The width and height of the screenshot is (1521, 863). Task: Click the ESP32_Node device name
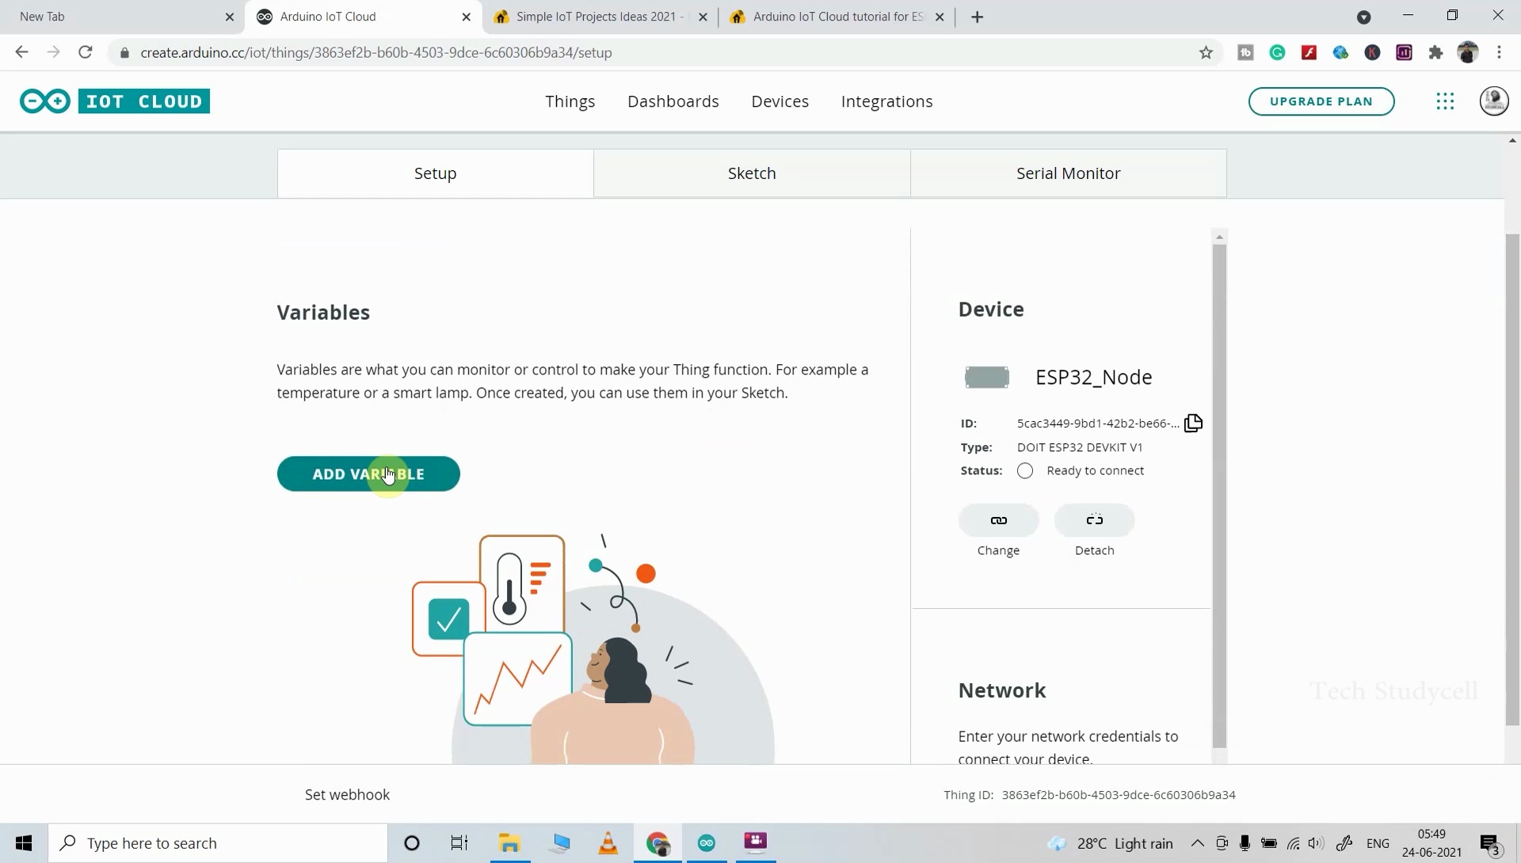tap(1093, 378)
